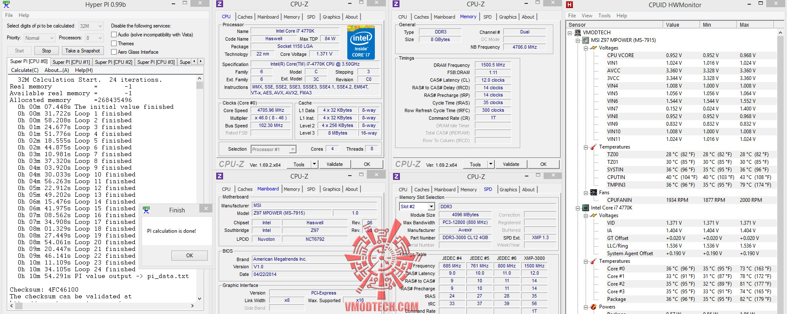
Task: Click the CPUID HWMonitor title bar icon
Action: (x=569, y=5)
